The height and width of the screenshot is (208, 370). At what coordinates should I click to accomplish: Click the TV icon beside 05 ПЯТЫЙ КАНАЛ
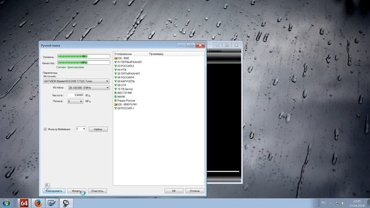point(116,73)
